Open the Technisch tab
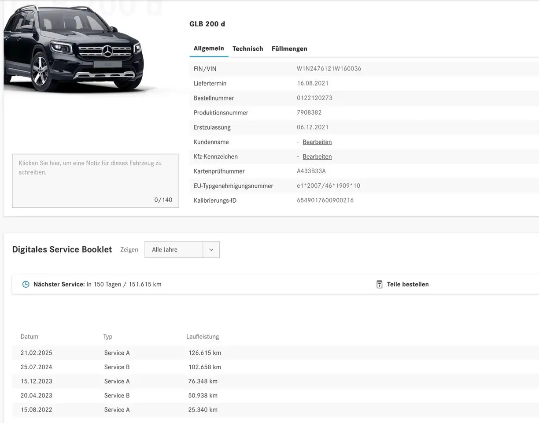The height and width of the screenshot is (423, 539). 247,49
